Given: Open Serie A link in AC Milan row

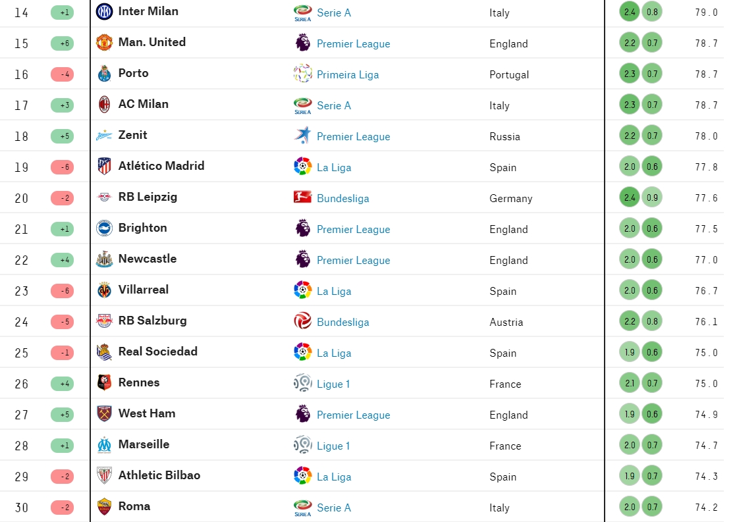Looking at the screenshot, I should (334, 105).
